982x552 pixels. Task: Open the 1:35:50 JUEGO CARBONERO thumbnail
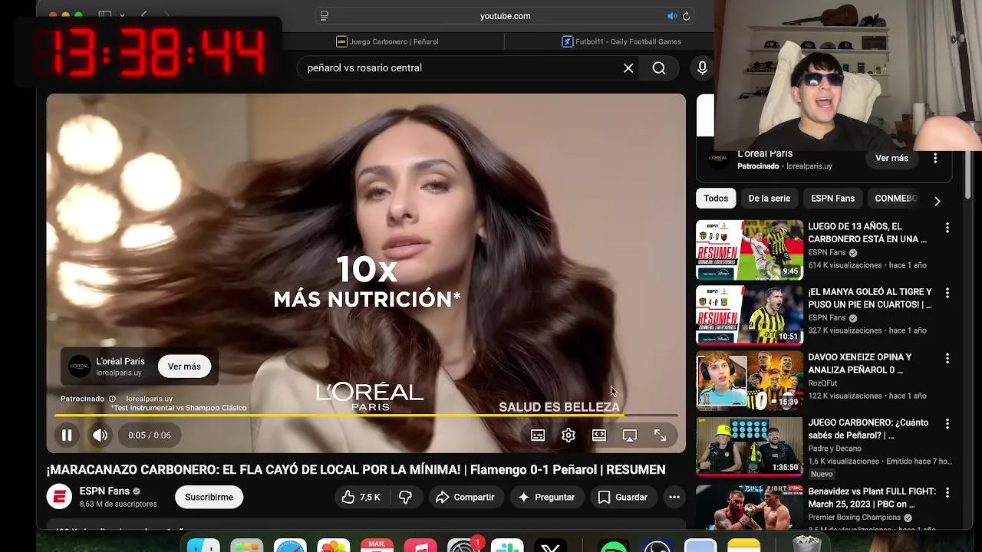(750, 446)
